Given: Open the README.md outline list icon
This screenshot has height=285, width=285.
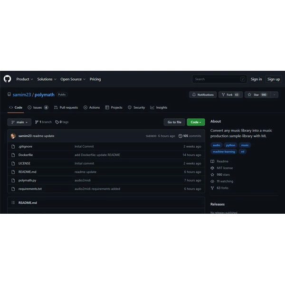Looking at the screenshot, I should coord(13,202).
